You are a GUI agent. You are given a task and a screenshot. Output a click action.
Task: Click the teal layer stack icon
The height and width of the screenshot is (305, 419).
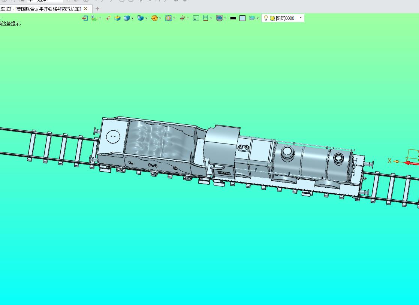tap(252, 18)
